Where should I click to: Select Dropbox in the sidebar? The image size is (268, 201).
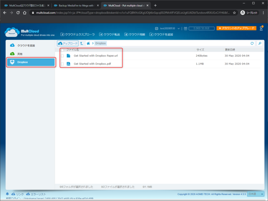click(x=31, y=62)
